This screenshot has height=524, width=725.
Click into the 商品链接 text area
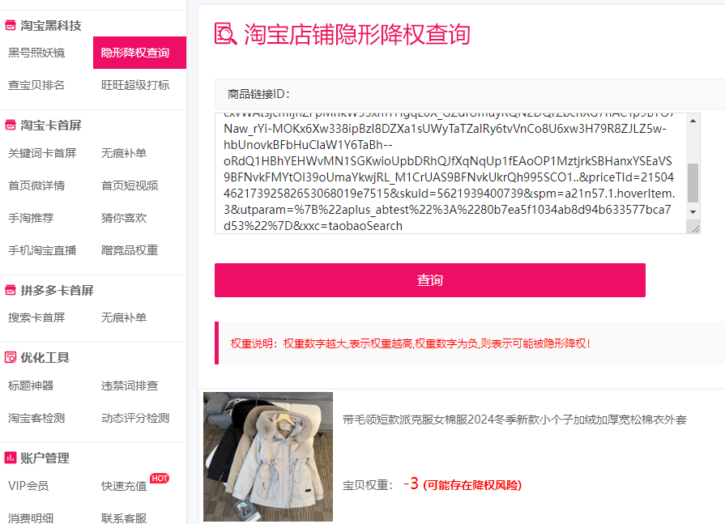coord(451,173)
